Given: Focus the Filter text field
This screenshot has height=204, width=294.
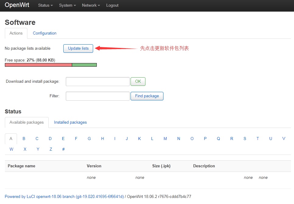Looking at the screenshot, I should [98, 96].
